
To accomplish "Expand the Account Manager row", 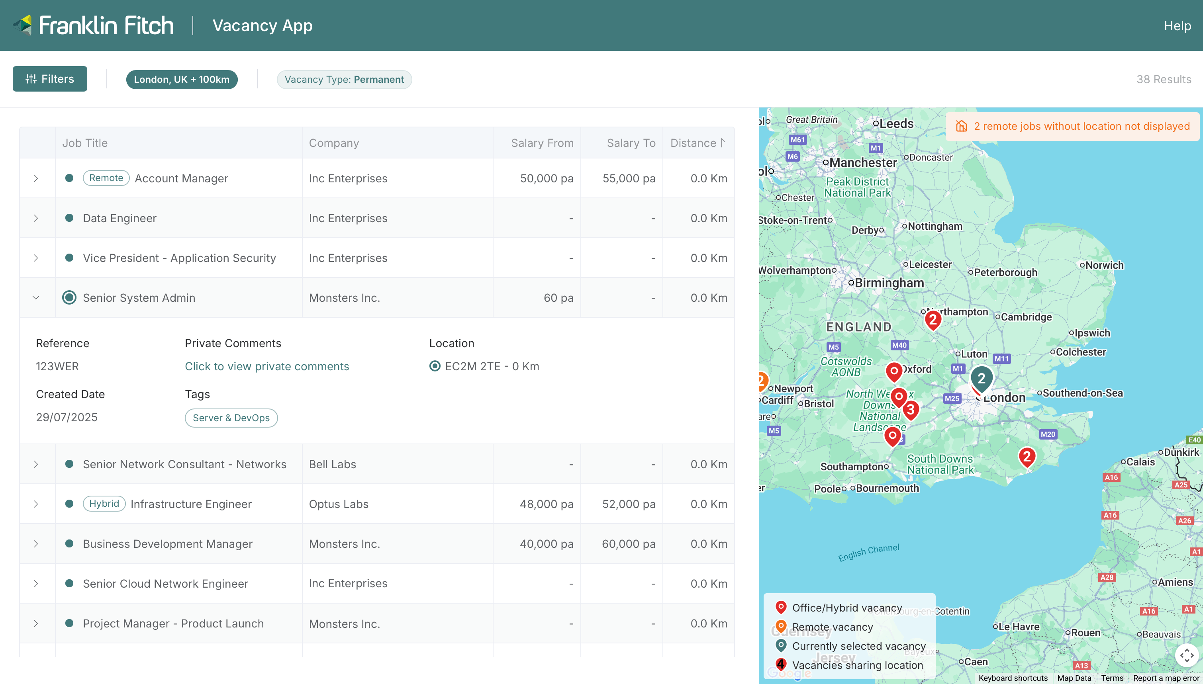I will tap(36, 178).
